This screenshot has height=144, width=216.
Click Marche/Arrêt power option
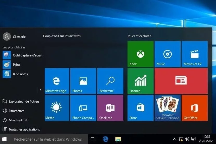point(15,120)
